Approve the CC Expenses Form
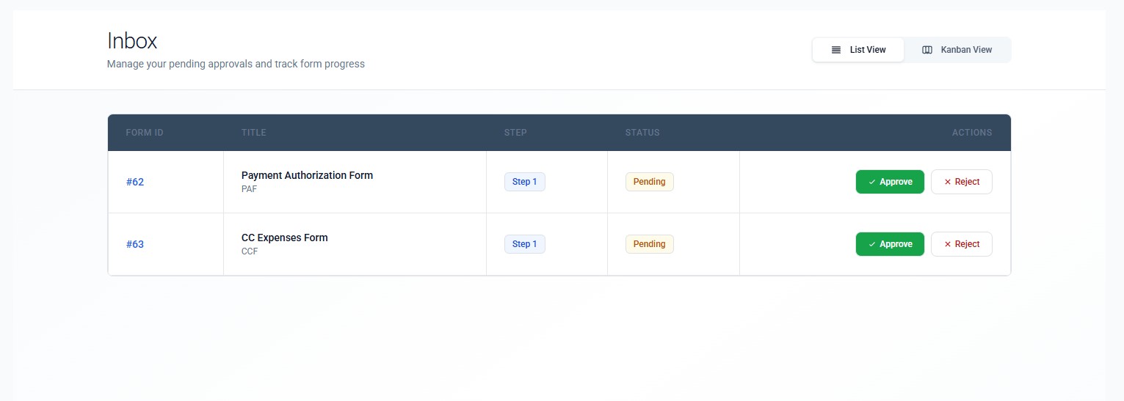This screenshot has height=401, width=1124. tap(890, 244)
